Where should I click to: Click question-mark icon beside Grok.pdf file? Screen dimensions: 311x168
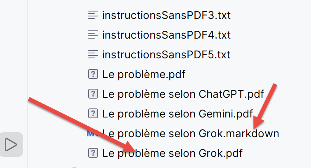coord(93,153)
